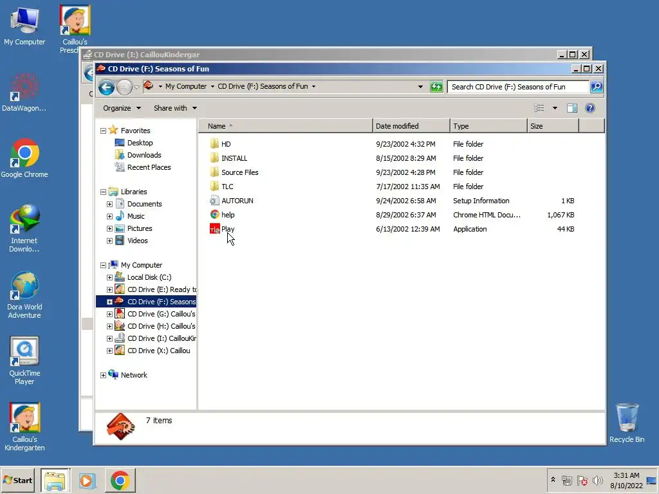
Task: Open the Share with menu
Action: (x=175, y=108)
